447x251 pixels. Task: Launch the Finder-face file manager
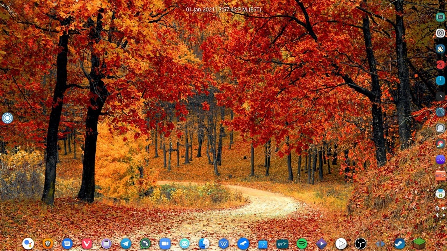click(x=204, y=243)
